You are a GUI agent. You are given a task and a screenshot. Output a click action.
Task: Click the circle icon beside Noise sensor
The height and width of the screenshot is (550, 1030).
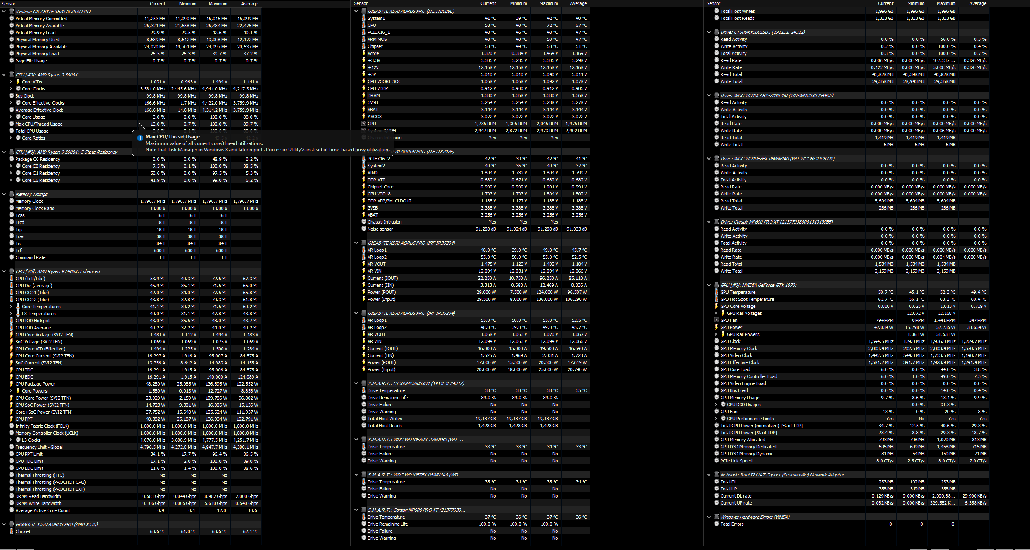[x=364, y=229]
